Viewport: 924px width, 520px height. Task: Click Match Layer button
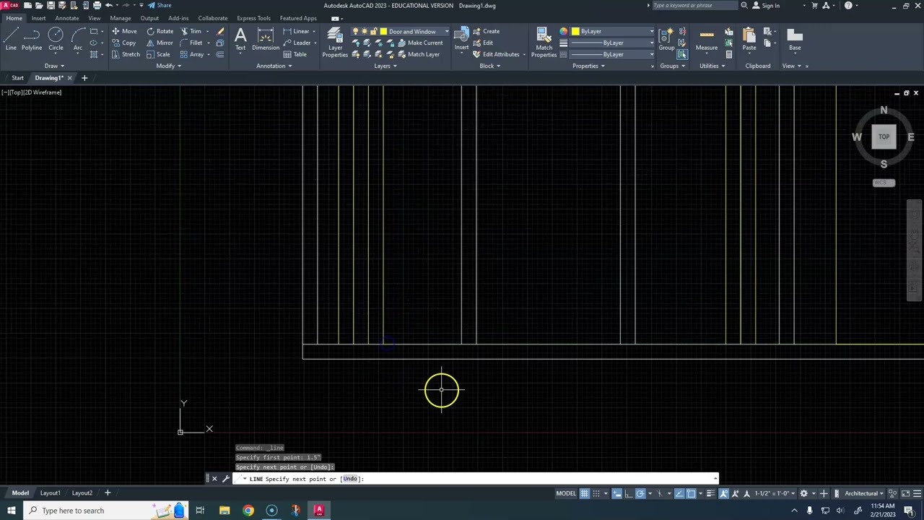[418, 54]
